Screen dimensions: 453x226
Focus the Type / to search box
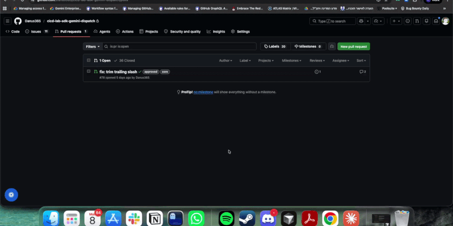click(x=333, y=21)
